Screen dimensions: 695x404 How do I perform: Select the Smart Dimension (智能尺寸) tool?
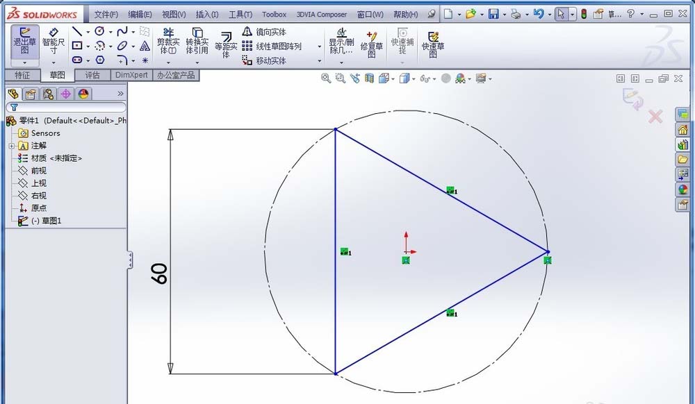click(54, 40)
